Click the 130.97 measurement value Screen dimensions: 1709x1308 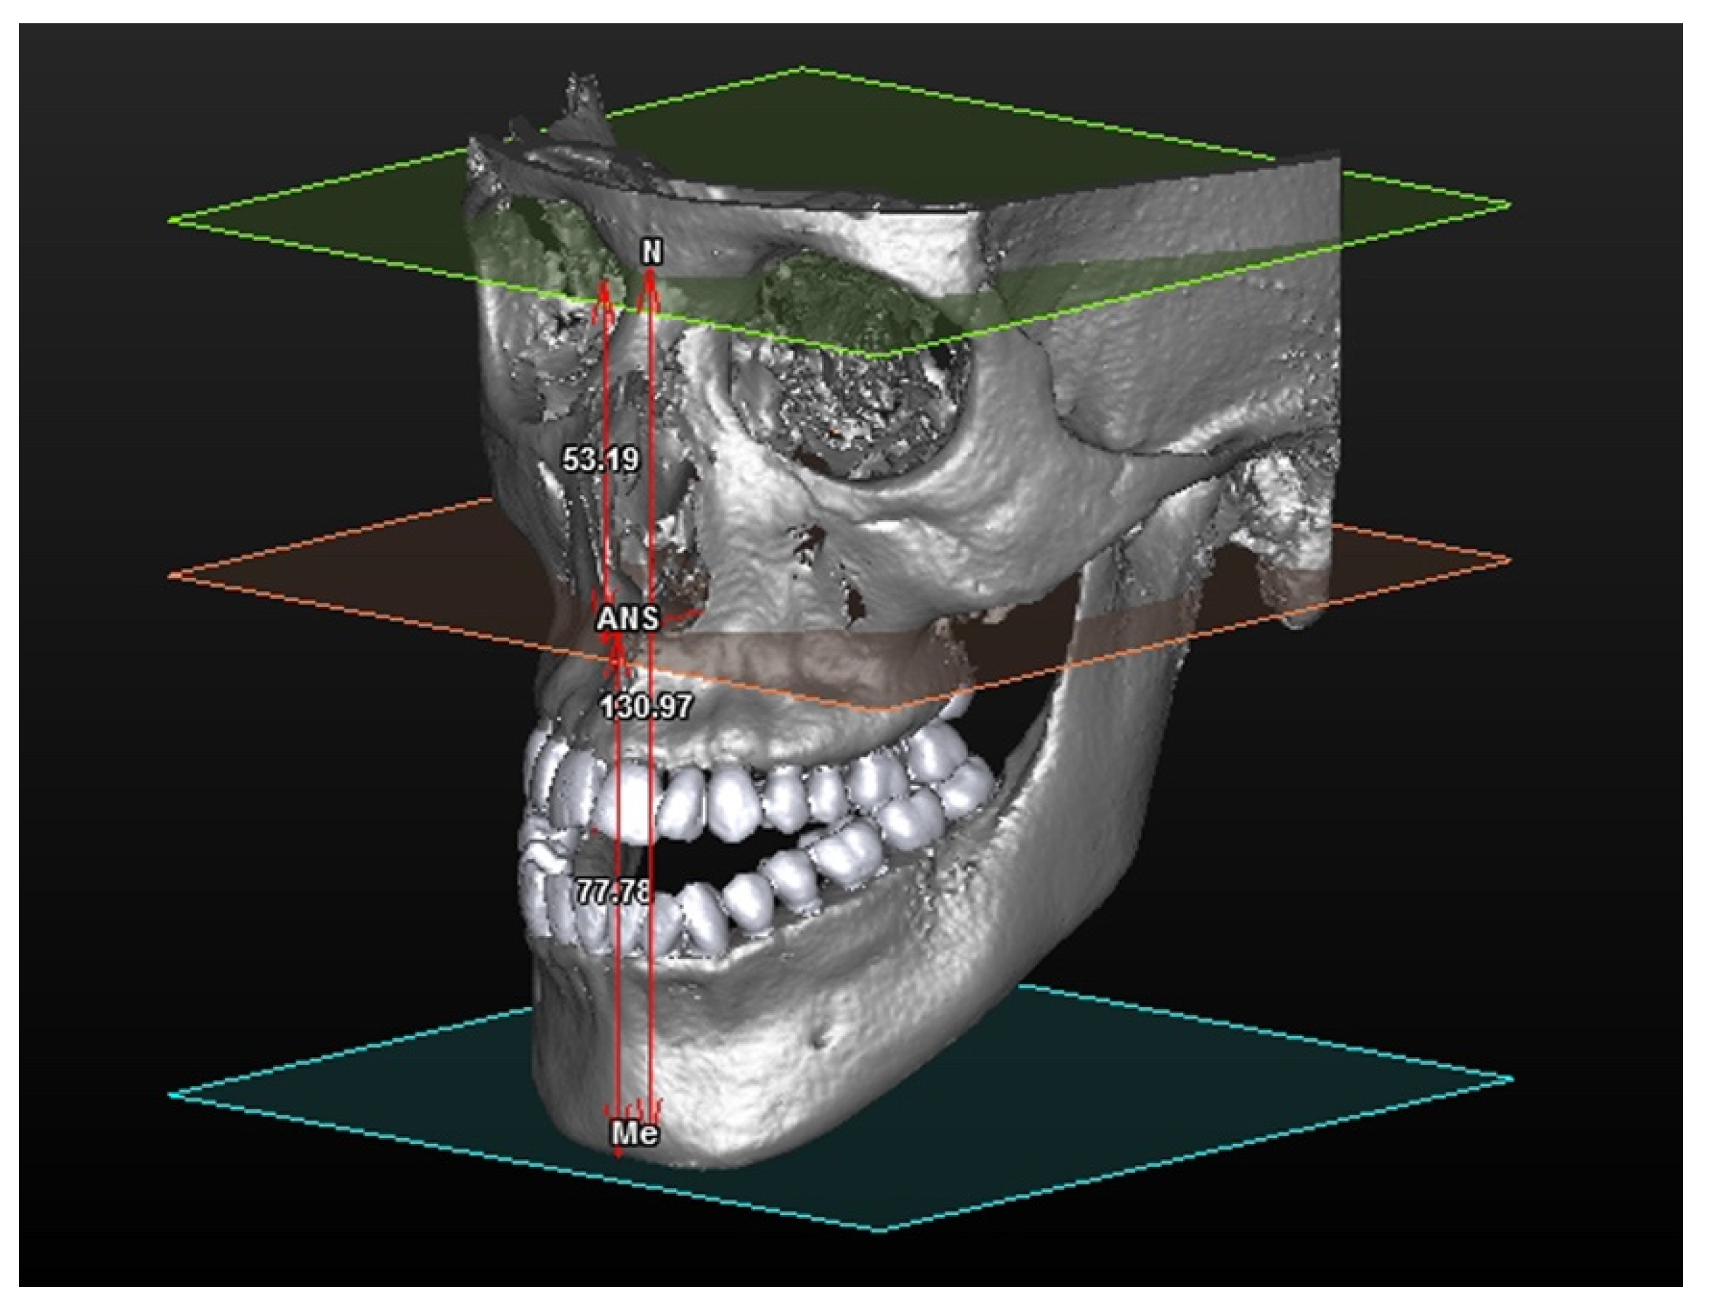tap(646, 707)
